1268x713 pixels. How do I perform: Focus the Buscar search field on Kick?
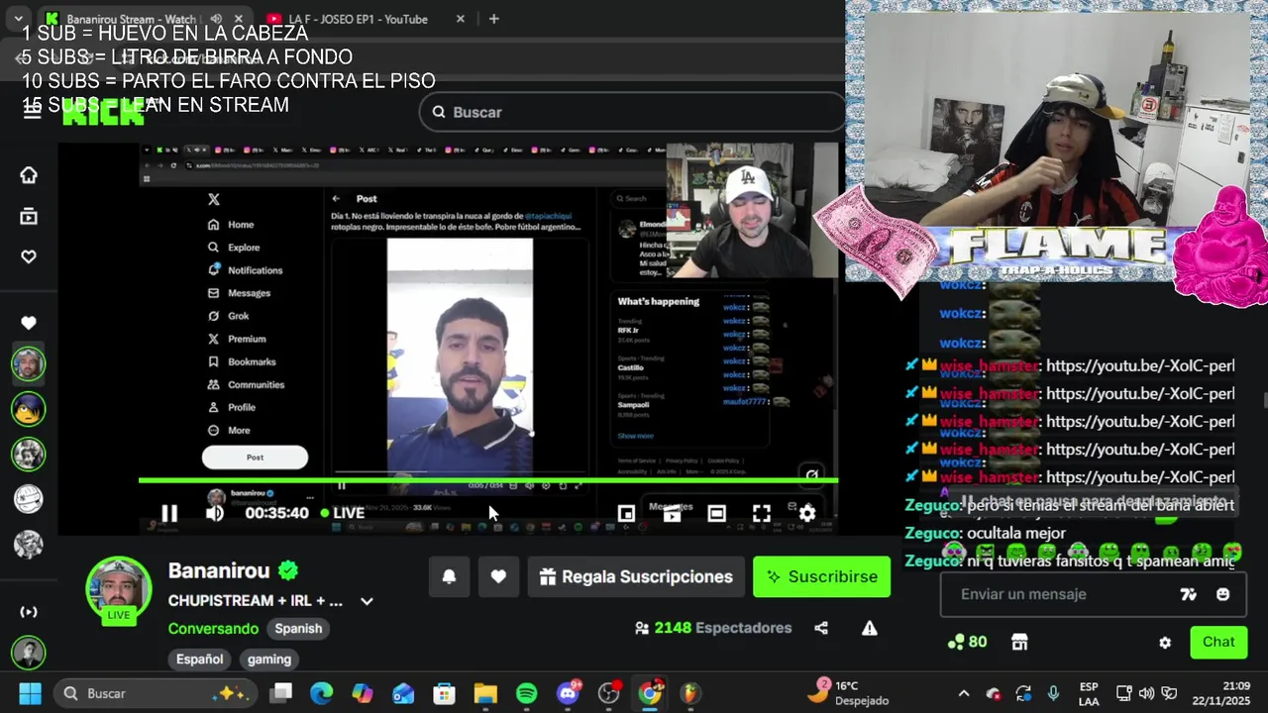(632, 112)
